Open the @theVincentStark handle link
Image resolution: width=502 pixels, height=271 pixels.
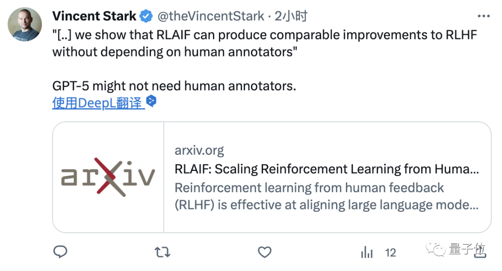[211, 16]
